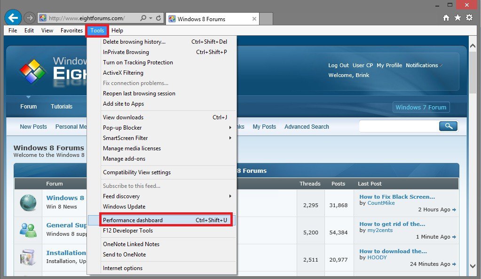
Task: Open the Home page icon
Action: pyautogui.click(x=446, y=18)
